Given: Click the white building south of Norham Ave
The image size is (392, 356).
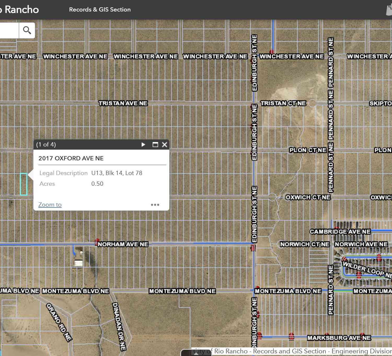Looking at the screenshot, I should coord(78,263).
